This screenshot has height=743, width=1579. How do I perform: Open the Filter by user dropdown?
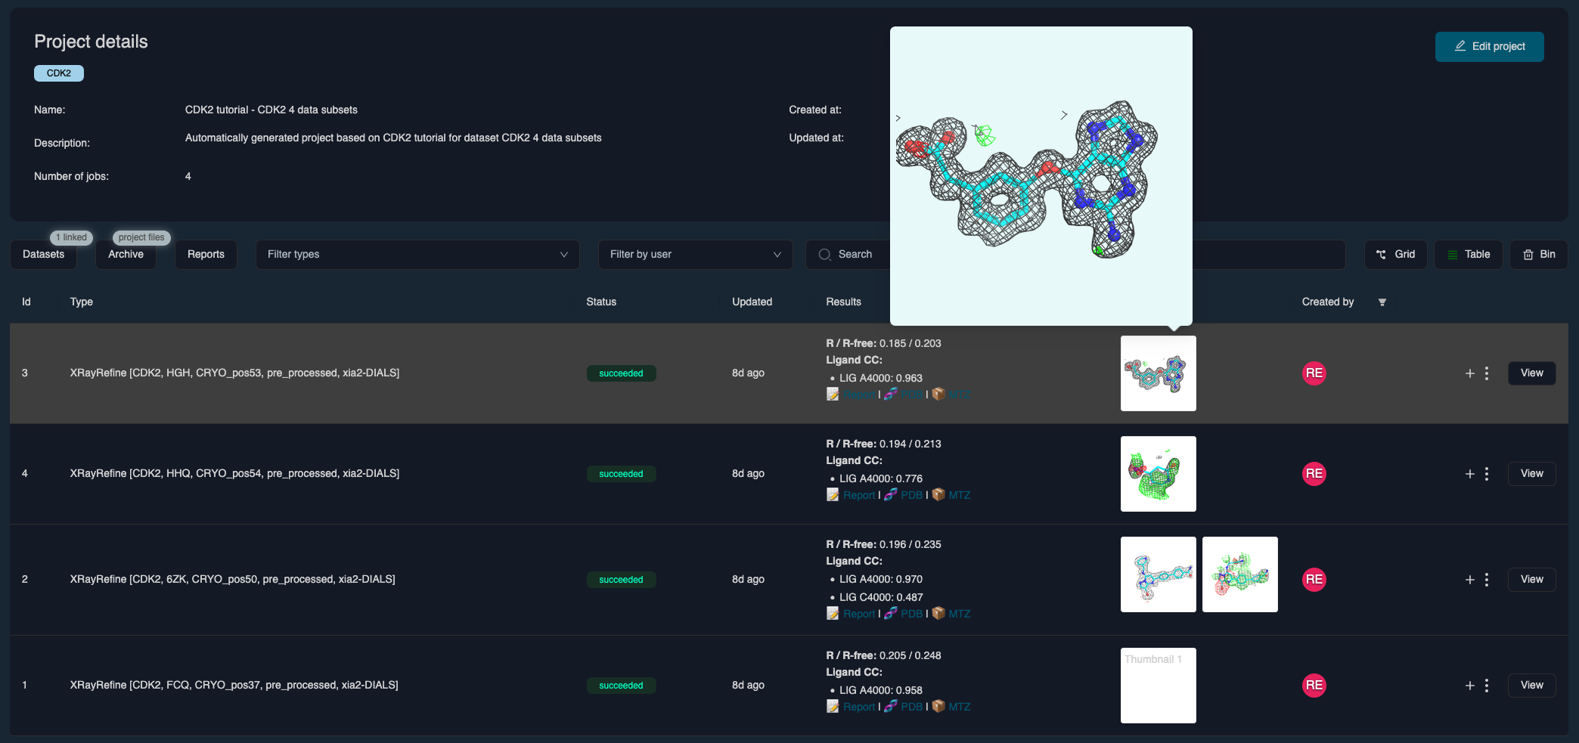[695, 255]
